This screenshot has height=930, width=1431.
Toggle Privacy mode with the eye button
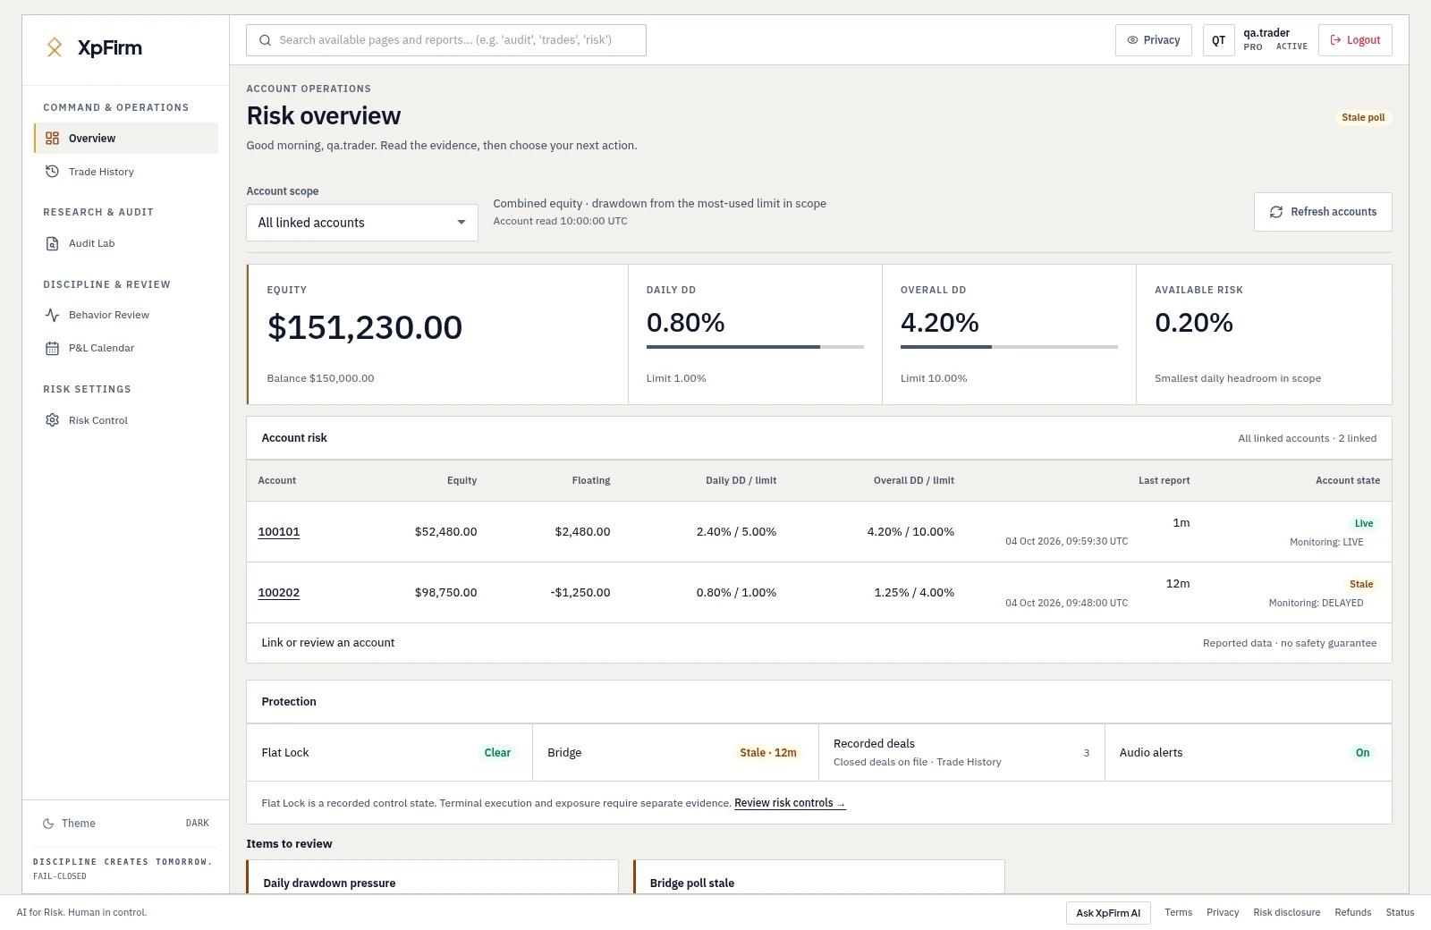click(x=1153, y=40)
